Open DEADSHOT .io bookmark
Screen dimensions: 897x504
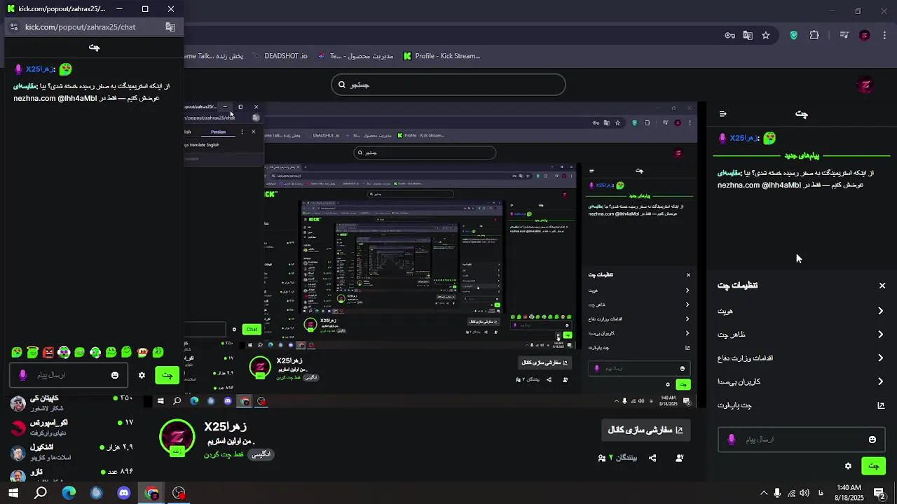279,56
